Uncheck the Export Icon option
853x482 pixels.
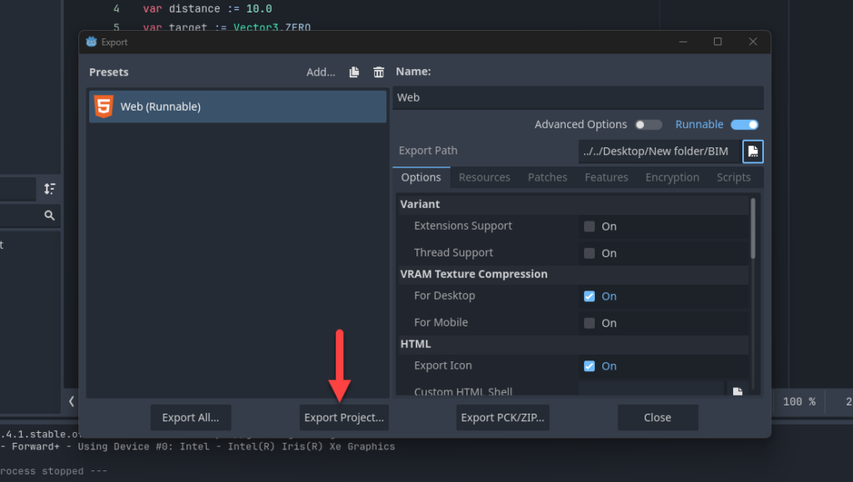click(x=589, y=365)
